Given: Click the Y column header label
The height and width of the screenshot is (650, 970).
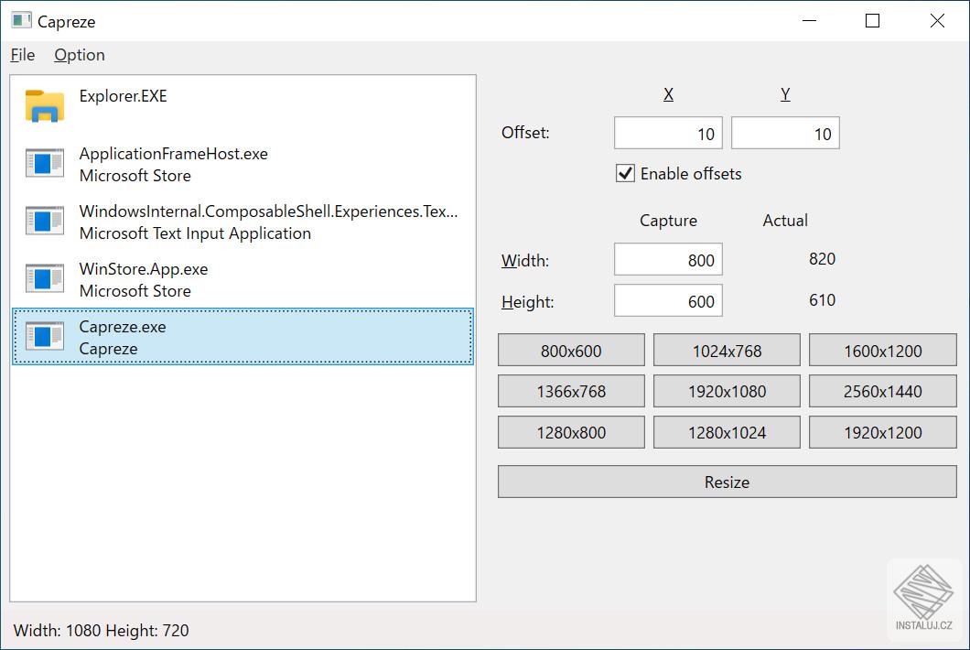Looking at the screenshot, I should click(x=785, y=94).
